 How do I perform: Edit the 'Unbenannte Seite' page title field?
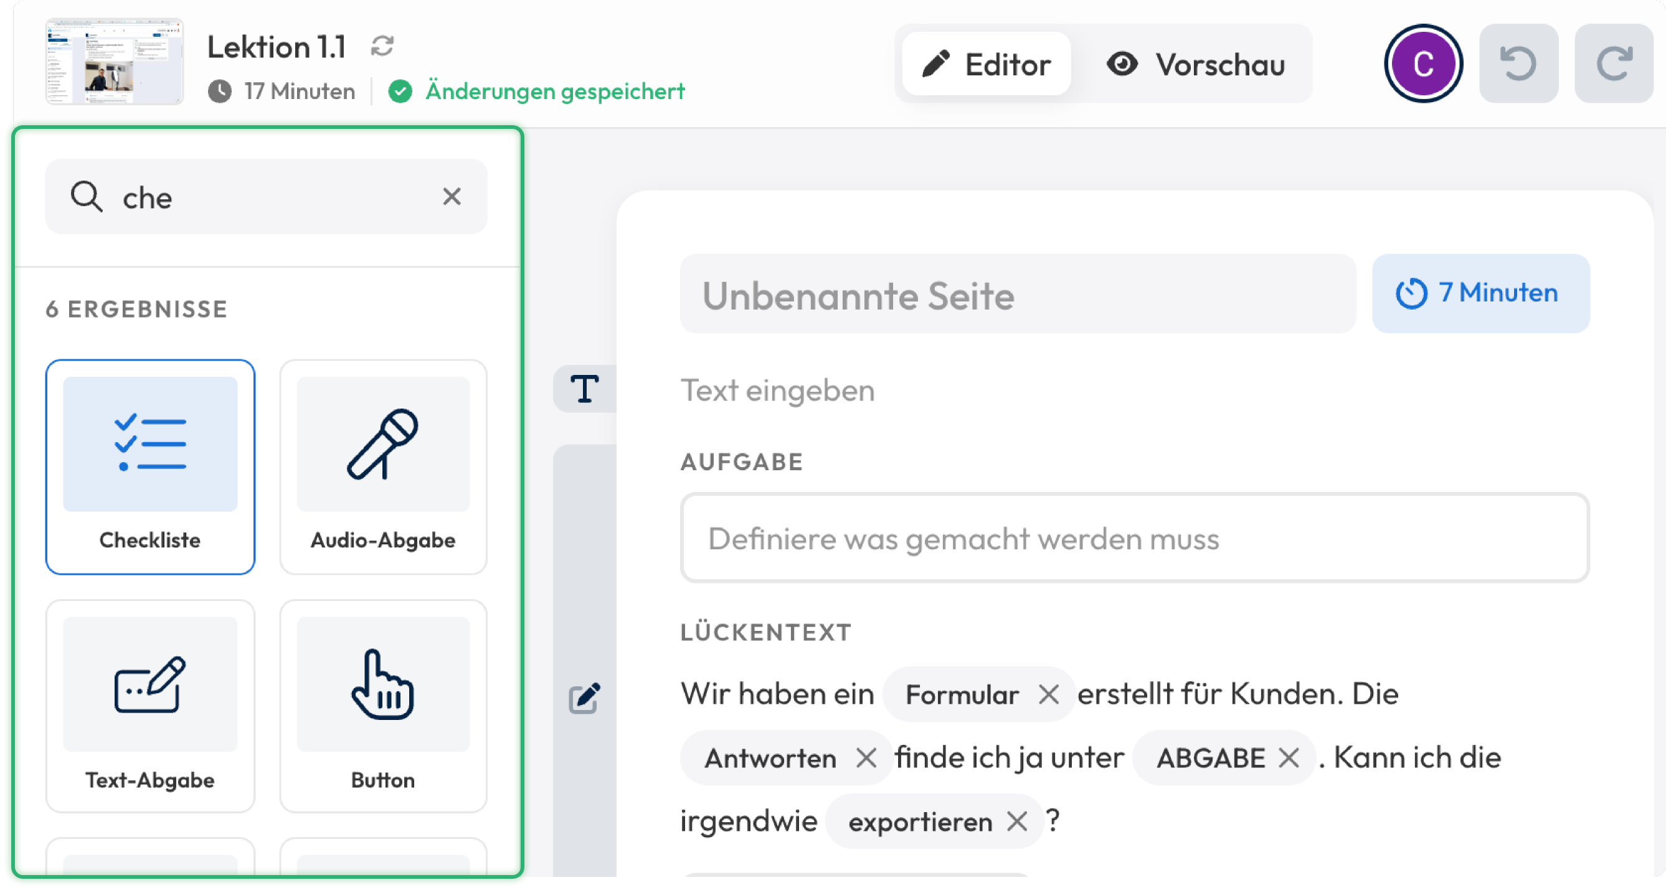point(1017,293)
